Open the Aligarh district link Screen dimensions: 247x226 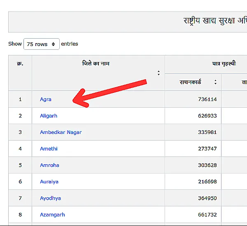49,116
